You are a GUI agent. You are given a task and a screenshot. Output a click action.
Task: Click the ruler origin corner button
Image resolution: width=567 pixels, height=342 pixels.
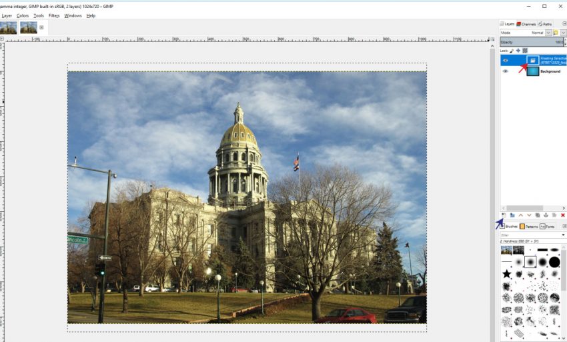[x=2, y=39]
